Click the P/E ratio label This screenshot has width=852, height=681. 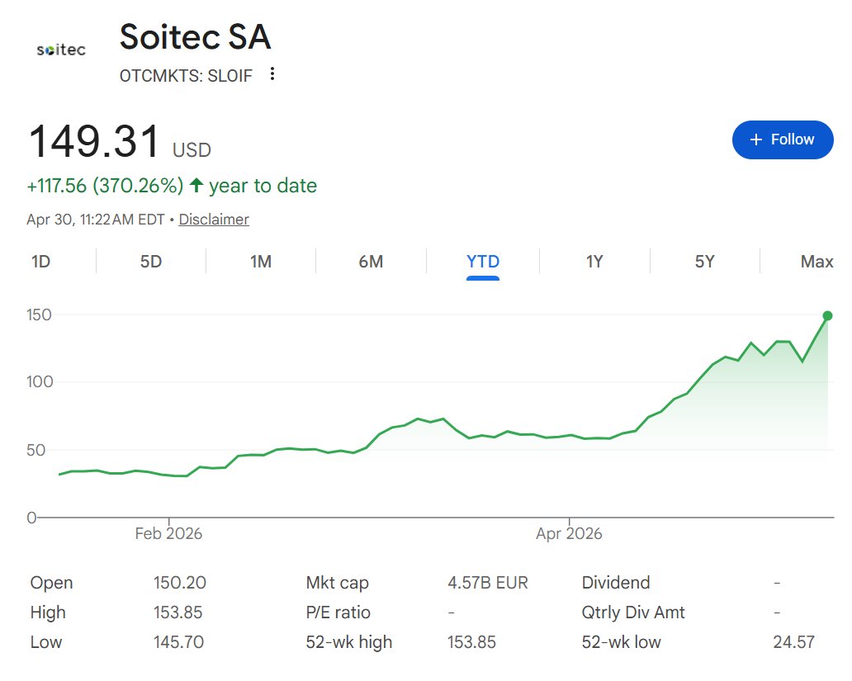338,612
